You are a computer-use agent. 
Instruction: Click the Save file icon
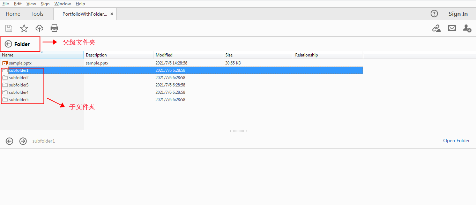(x=9, y=28)
